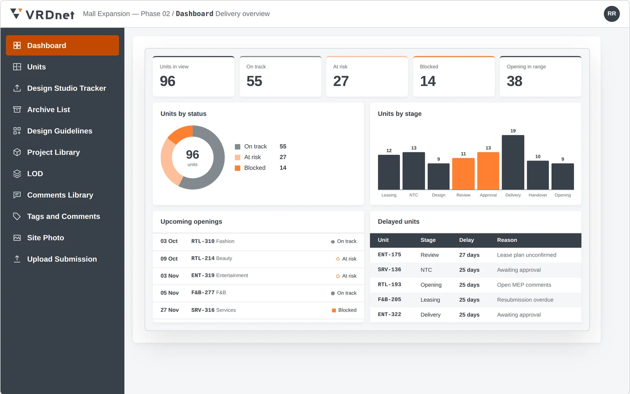630x394 pixels.
Task: Click the Reason column header
Action: 507,240
